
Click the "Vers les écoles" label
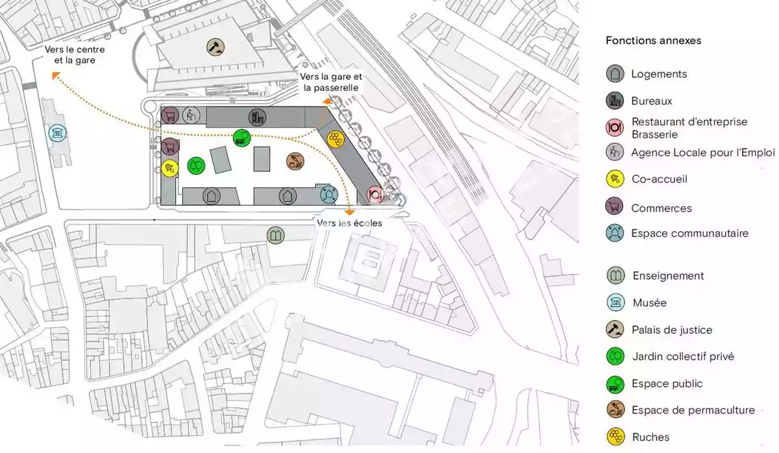pos(349,223)
